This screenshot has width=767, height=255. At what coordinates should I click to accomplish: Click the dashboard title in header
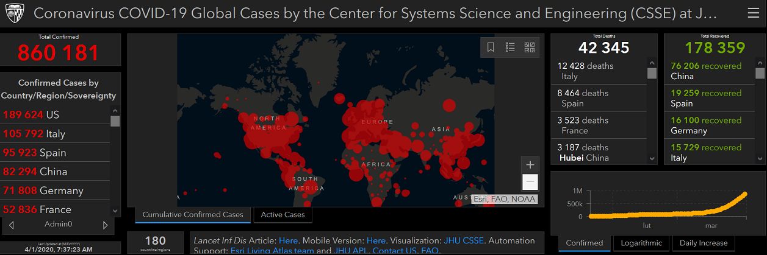pyautogui.click(x=375, y=14)
